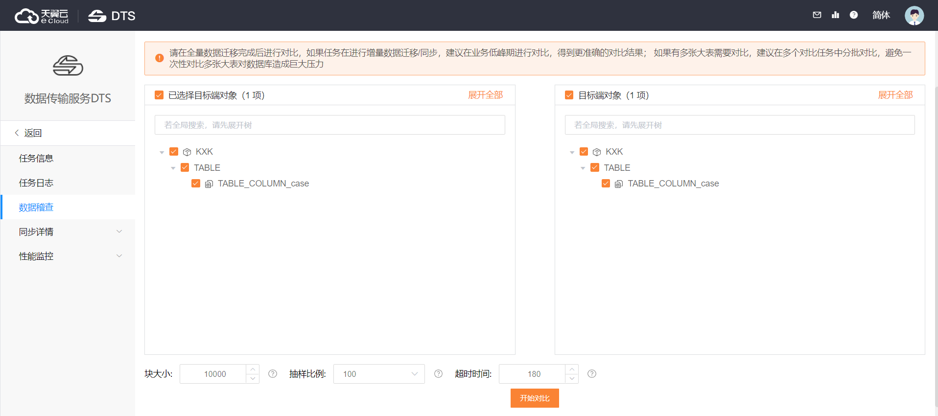
Task: Toggle the select-all checkbox for 已选择目标端对象
Action: click(x=159, y=95)
